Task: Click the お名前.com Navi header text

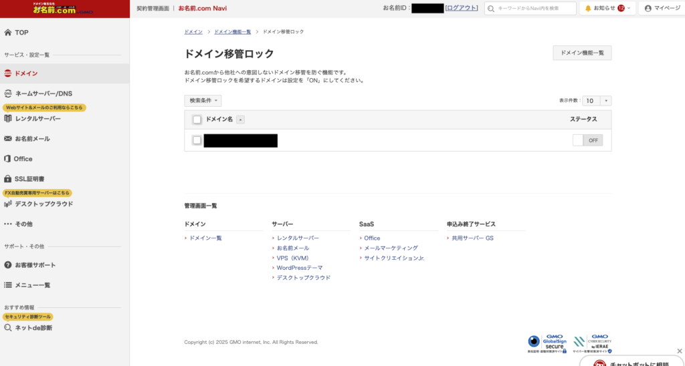Action: point(202,8)
